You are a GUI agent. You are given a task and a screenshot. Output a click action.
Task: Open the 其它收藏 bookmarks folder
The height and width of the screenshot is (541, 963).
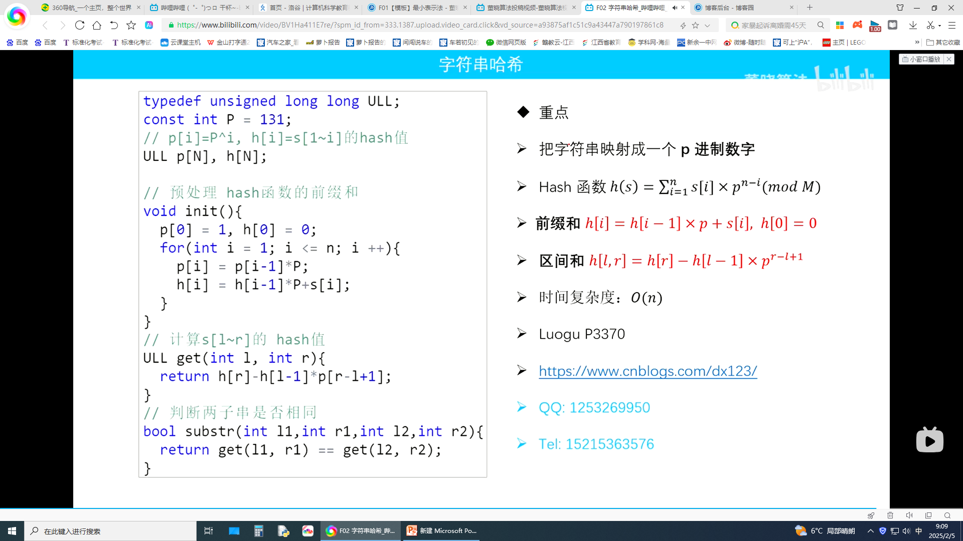coord(943,43)
